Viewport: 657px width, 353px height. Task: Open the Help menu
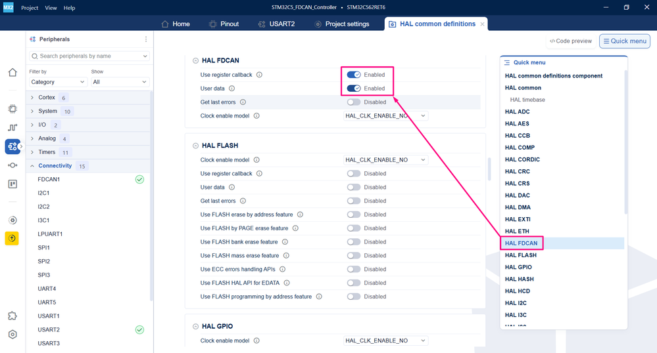[70, 7]
